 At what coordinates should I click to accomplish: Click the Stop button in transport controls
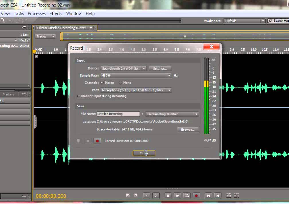(x=168, y=195)
